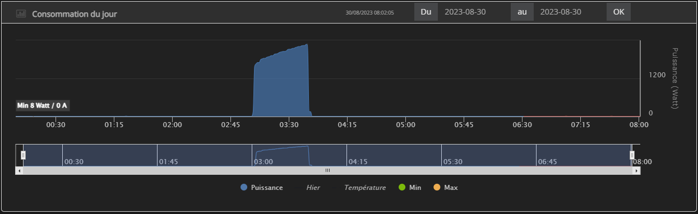The height and width of the screenshot is (214, 698).
Task: Click the horizontal scrollbar thumb under navigator
Action: pos(328,170)
